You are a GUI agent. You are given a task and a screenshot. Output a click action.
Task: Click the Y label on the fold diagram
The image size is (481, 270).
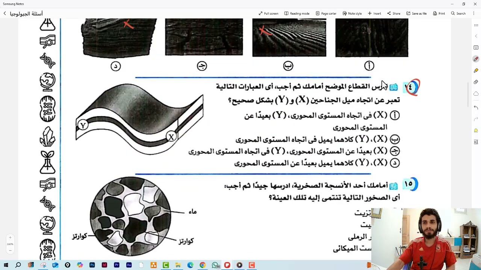[x=83, y=125]
